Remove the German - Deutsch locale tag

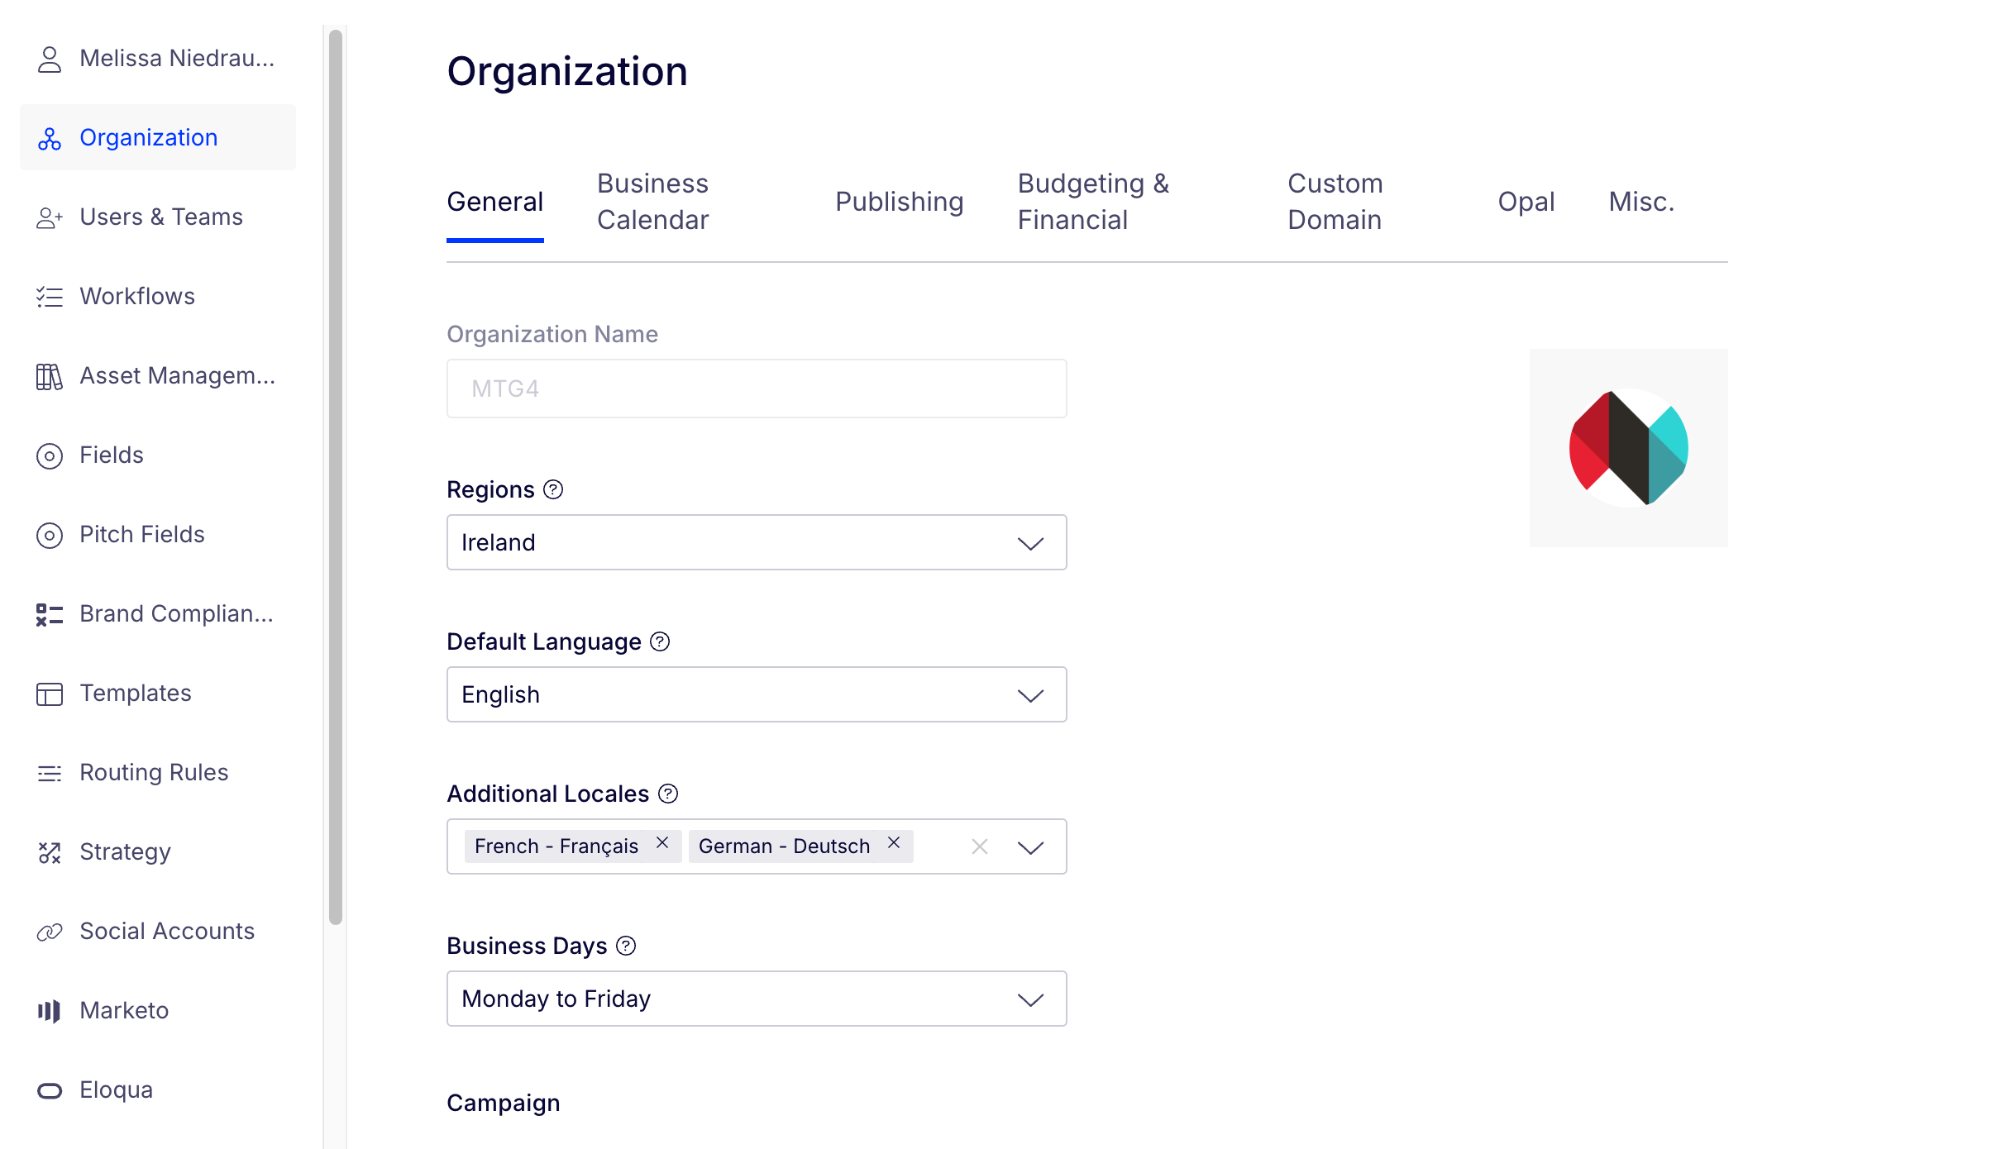[x=894, y=842]
